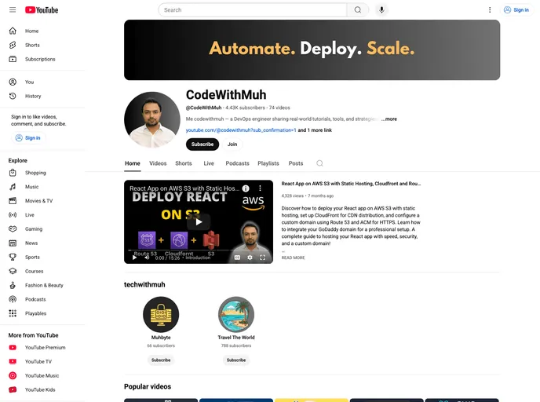Start voice search with microphone
This screenshot has width=540, height=402.
point(381,10)
